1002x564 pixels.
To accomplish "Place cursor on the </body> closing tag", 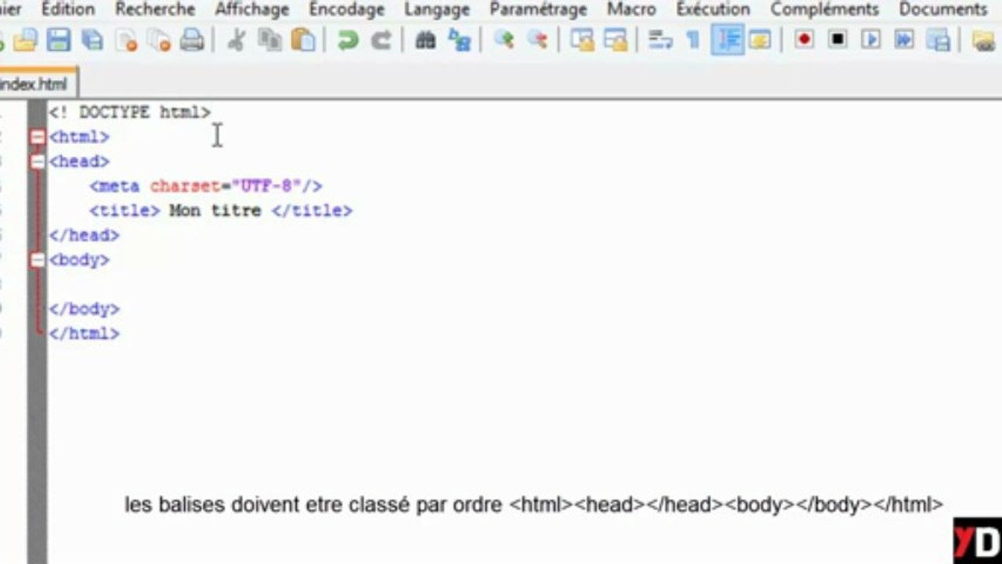I will [84, 309].
